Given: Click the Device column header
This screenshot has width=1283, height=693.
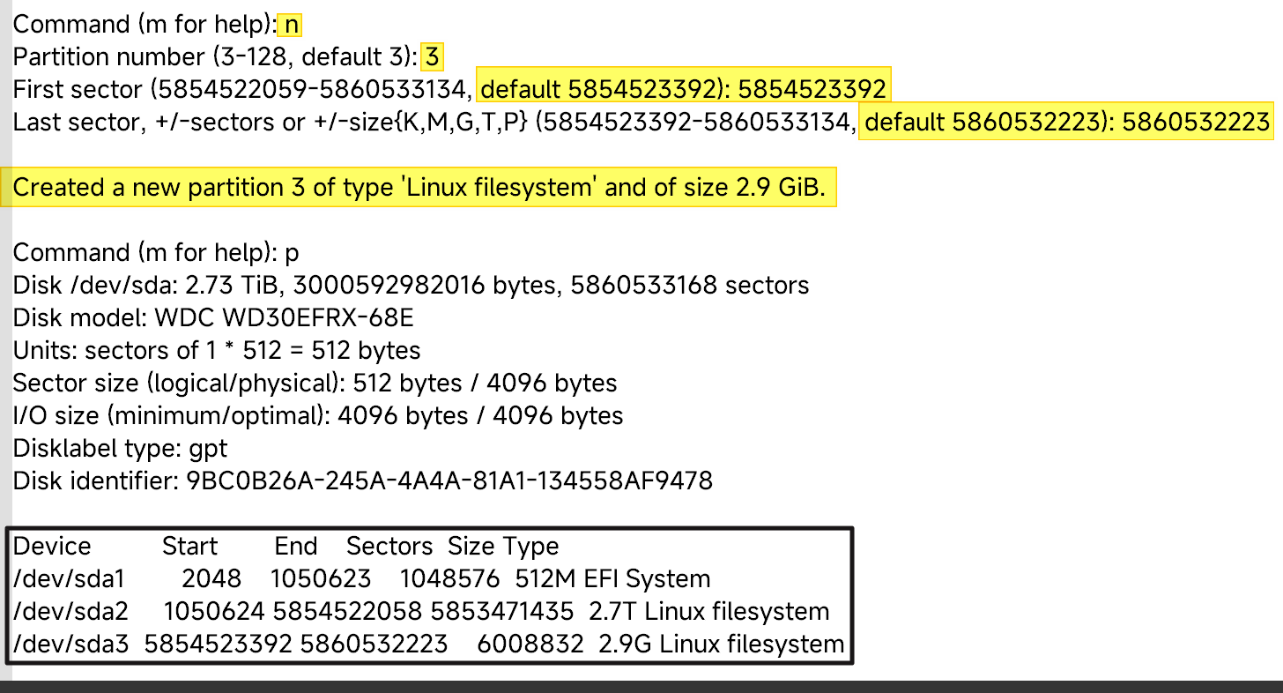Looking at the screenshot, I should click(x=52, y=547).
